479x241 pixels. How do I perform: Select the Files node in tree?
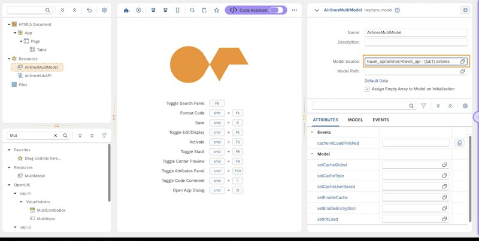click(x=23, y=84)
